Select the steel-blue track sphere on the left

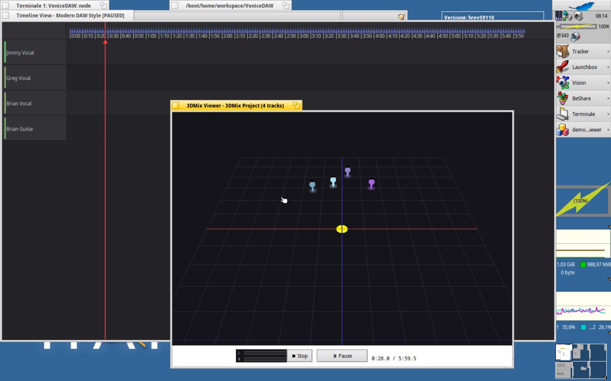click(x=312, y=185)
